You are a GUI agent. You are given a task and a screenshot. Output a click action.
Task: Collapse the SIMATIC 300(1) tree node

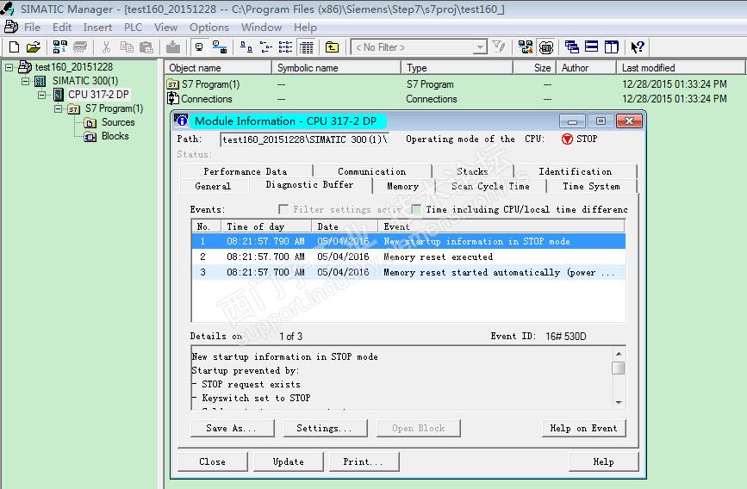(x=25, y=81)
